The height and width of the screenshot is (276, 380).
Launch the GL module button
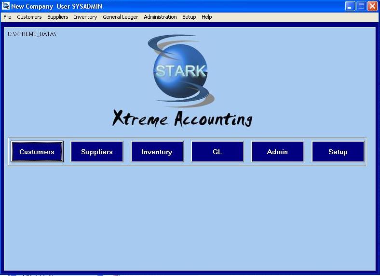217,152
